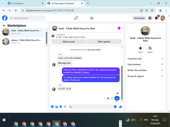Click the ok sent message bubble

pos(117,98)
